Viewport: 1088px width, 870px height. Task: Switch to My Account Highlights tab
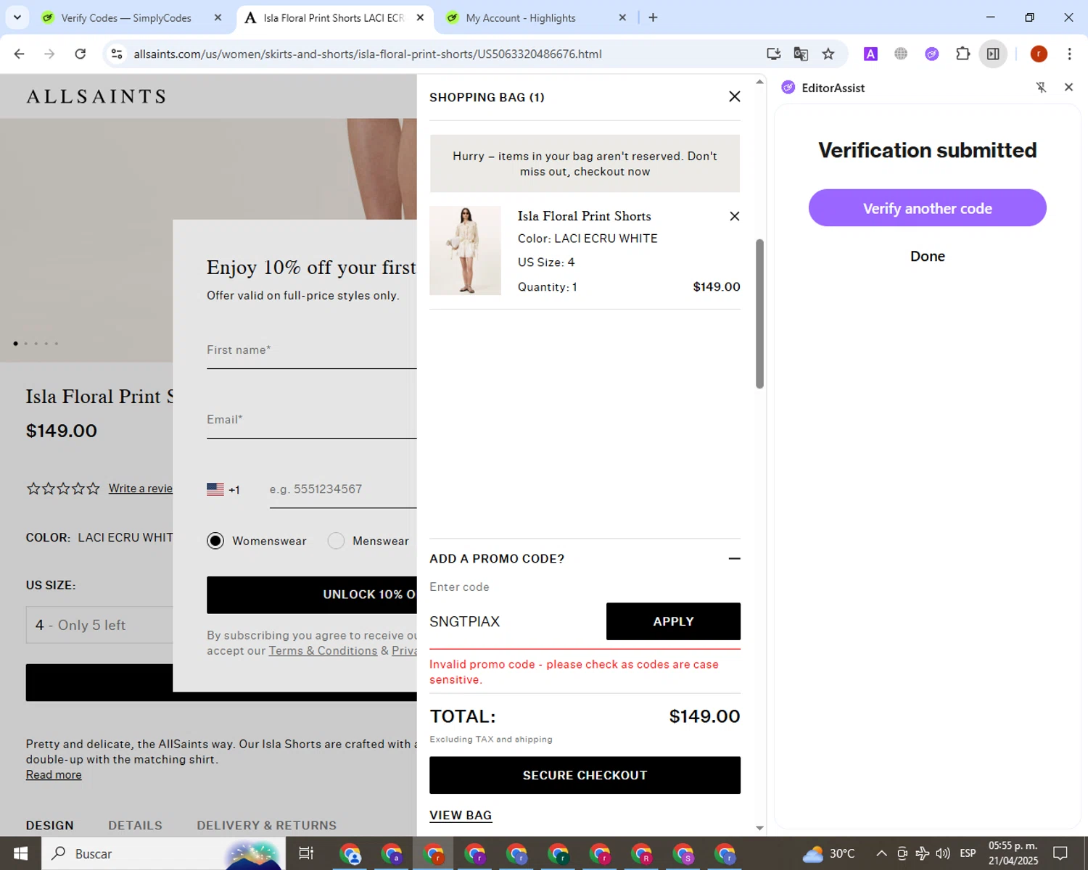(x=520, y=18)
